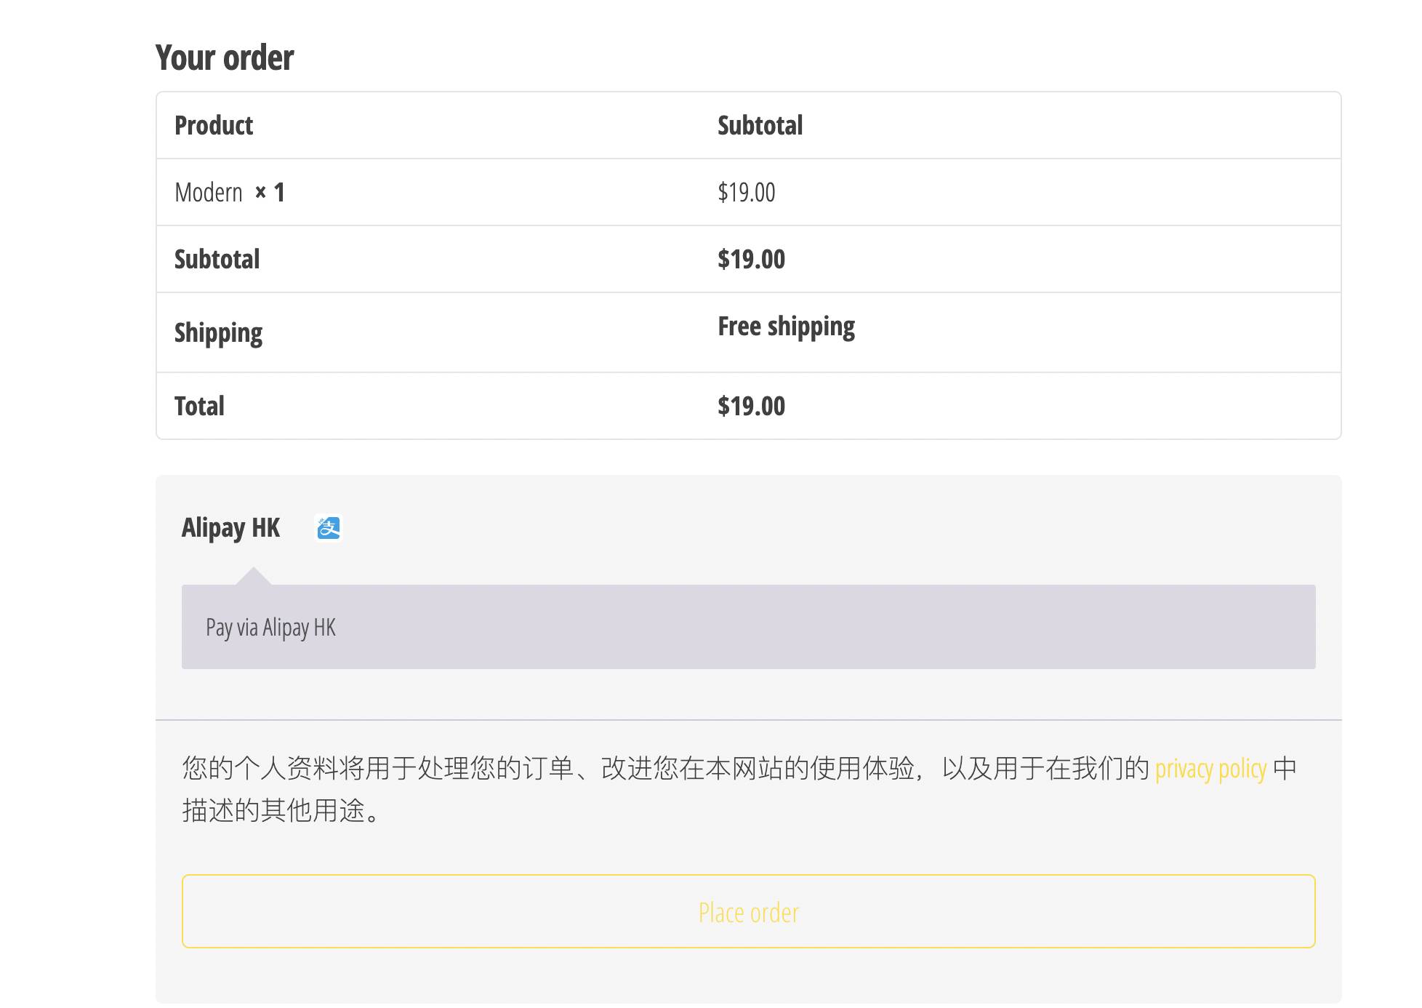Viewport: 1422px width, 1008px height.
Task: Click the Total amount $19.00
Action: coord(751,407)
